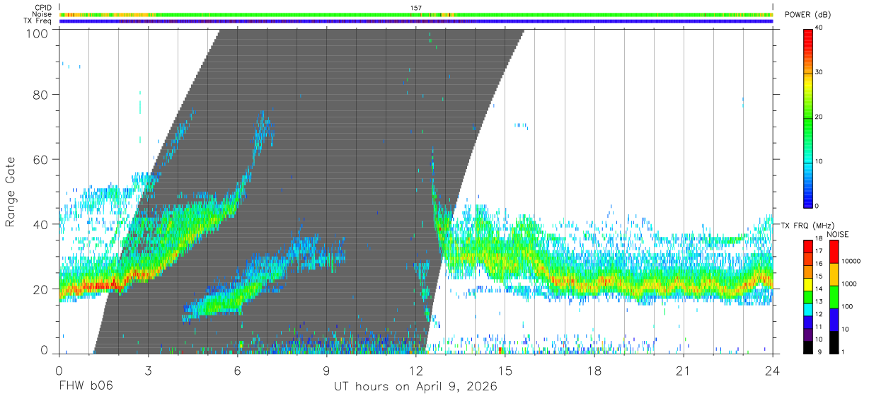This screenshot has height=401, width=869.
Task: Click the 3 hour tick label
Action: [148, 371]
